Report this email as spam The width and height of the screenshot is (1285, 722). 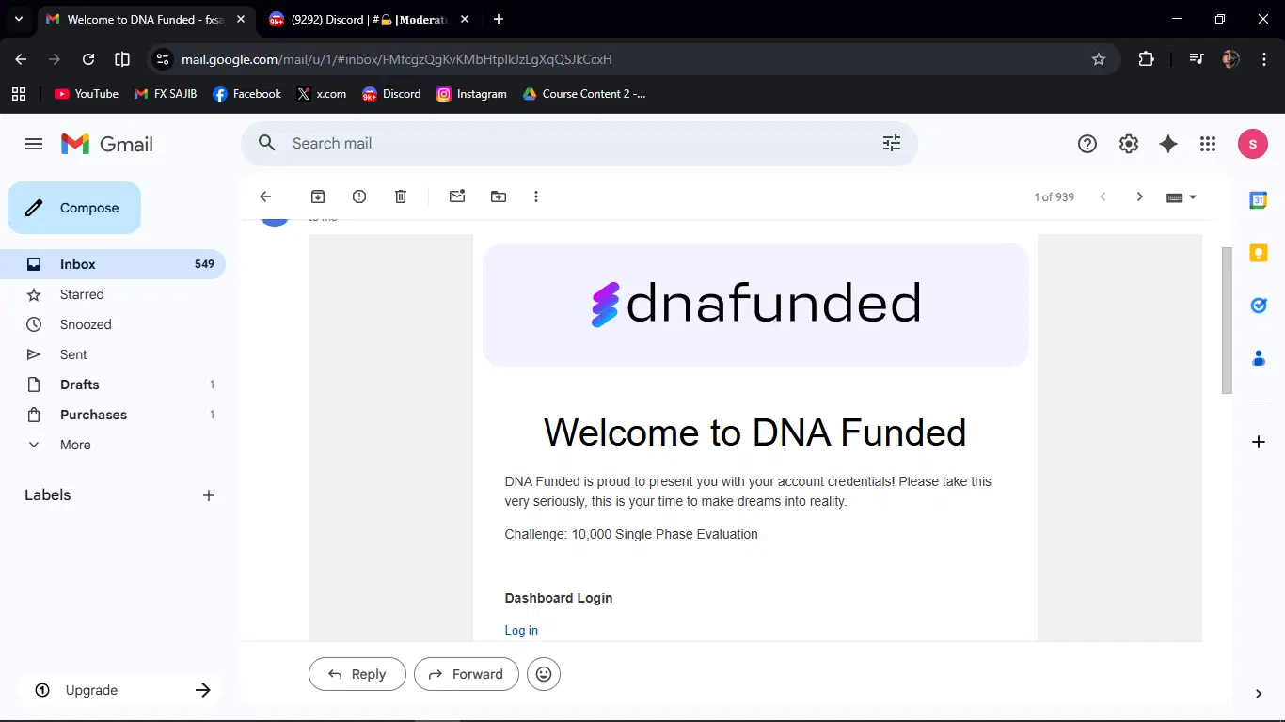click(359, 196)
